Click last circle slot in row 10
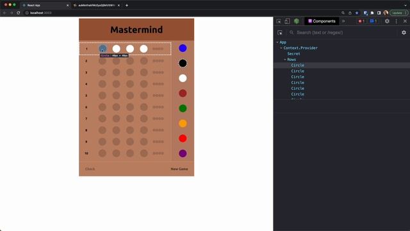 click(143, 153)
